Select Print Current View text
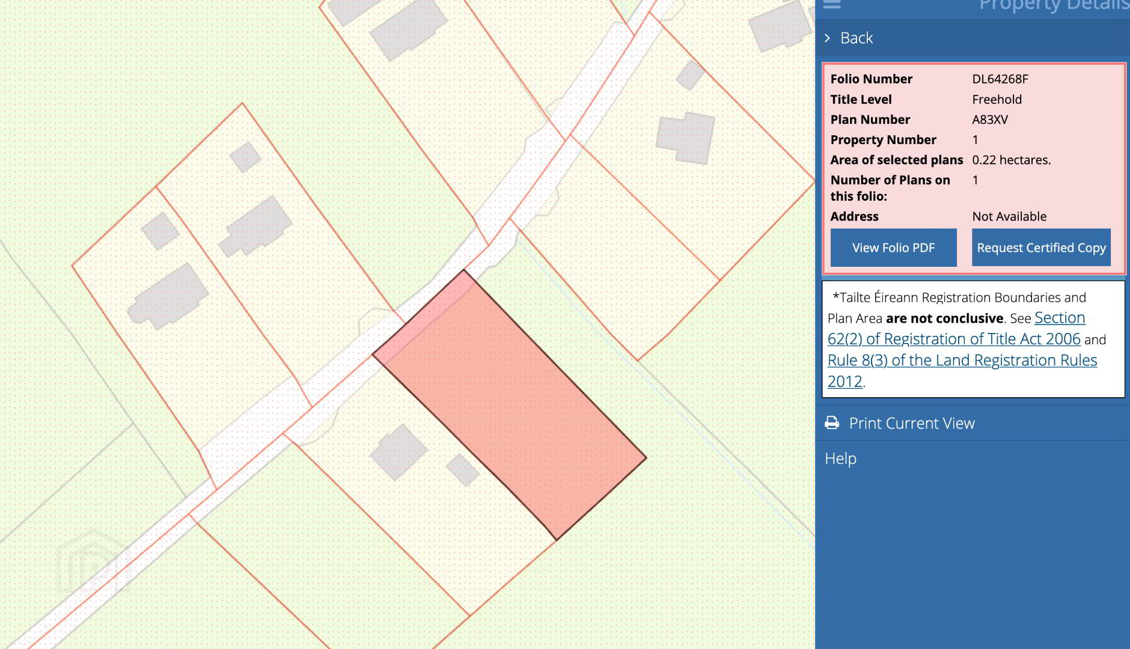Viewport: 1130px width, 649px height. tap(911, 423)
